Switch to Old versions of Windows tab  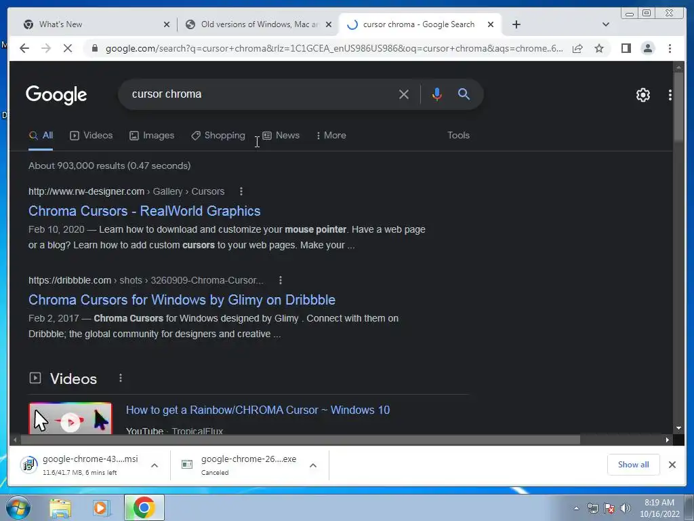(x=260, y=24)
